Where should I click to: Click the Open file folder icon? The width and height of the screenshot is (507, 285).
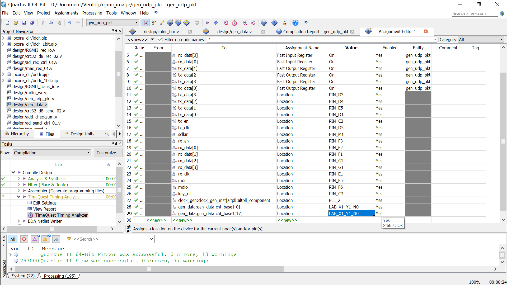(x=16, y=23)
